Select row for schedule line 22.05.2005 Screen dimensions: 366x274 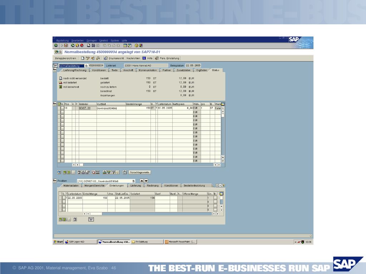click(x=64, y=198)
